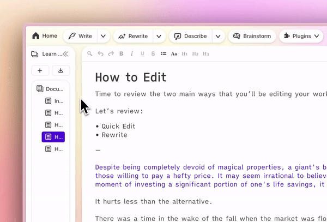Click the search magnifier icon in editor toolbar
The width and height of the screenshot is (327, 222).
point(90,54)
